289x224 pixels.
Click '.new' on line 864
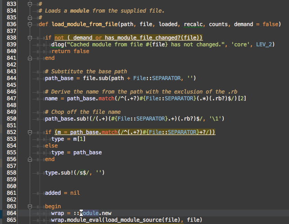(105, 213)
